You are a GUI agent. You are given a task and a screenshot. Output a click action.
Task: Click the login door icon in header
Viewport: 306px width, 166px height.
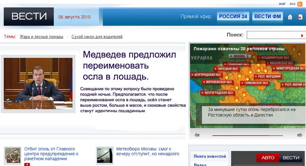(300, 17)
